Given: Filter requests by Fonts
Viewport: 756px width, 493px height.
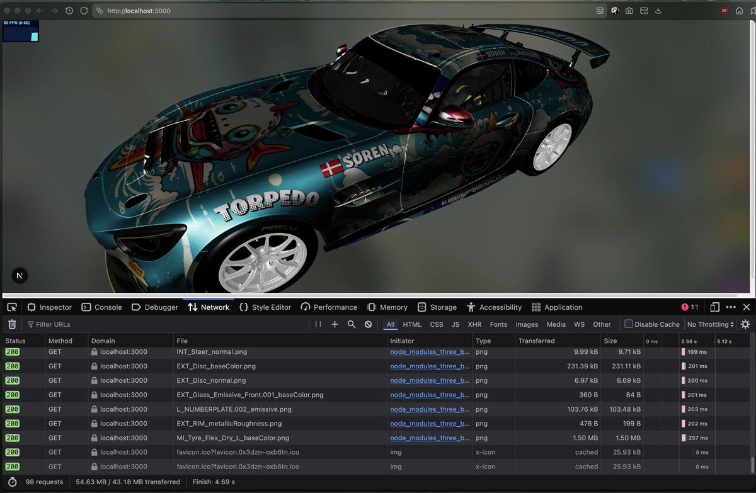Looking at the screenshot, I should pos(498,324).
